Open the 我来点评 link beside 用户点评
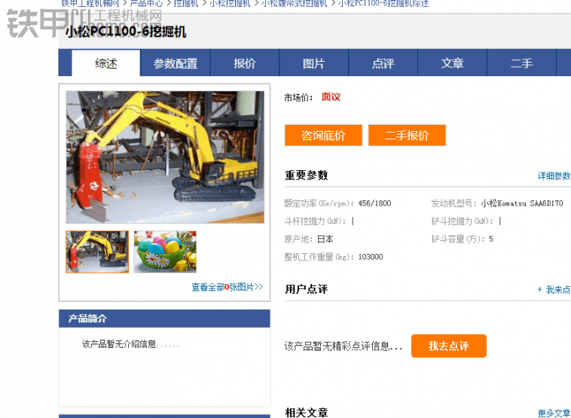 [554, 290]
